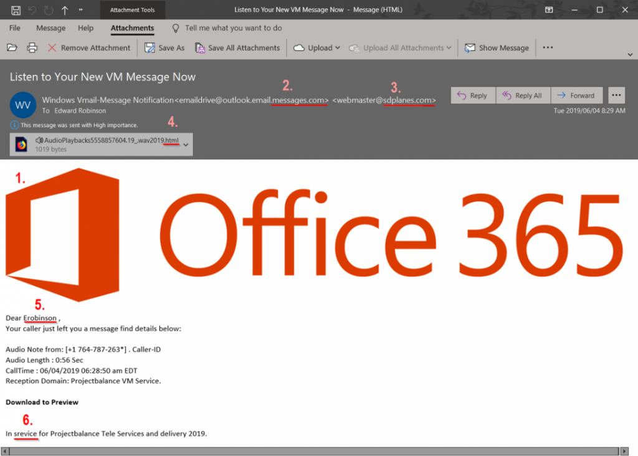Switch to the Message tab
638x456 pixels.
click(50, 28)
